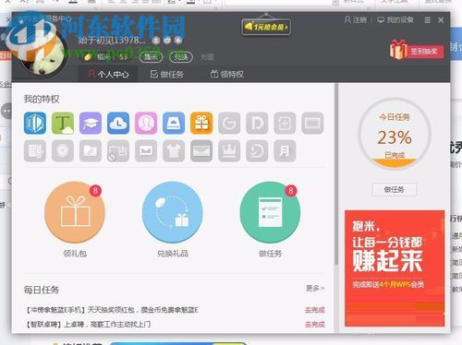Click the gray folder privilege icon
Screen dimensions: 462x345
(x=91, y=150)
